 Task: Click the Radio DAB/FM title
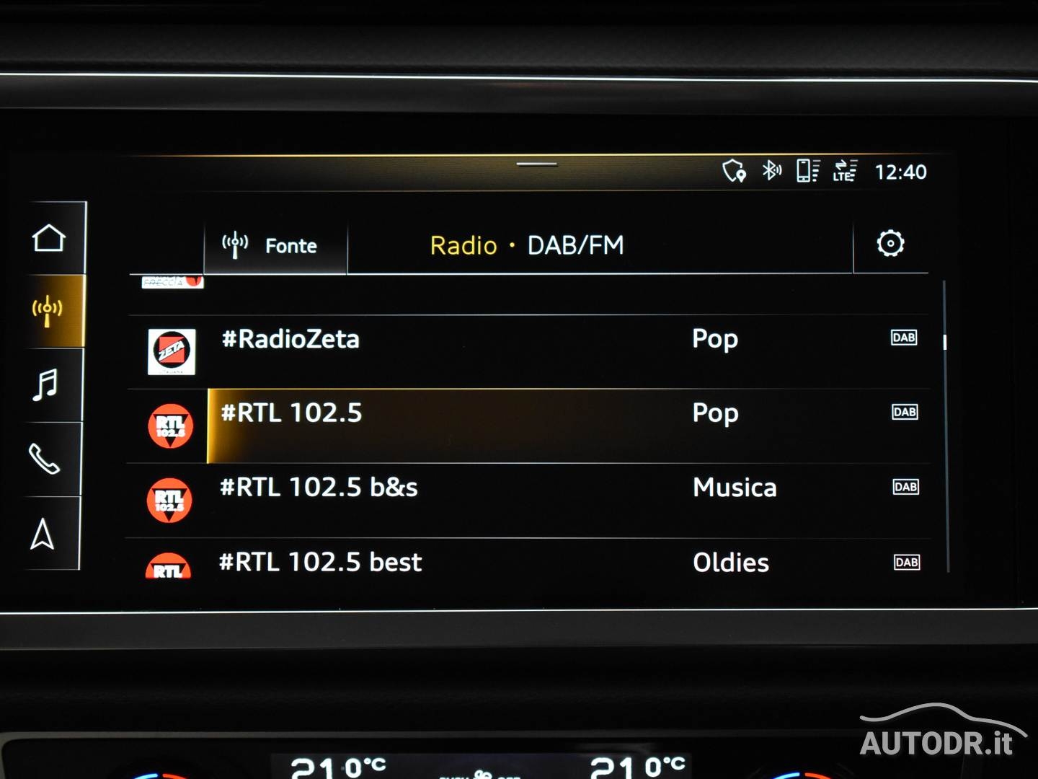coord(527,246)
